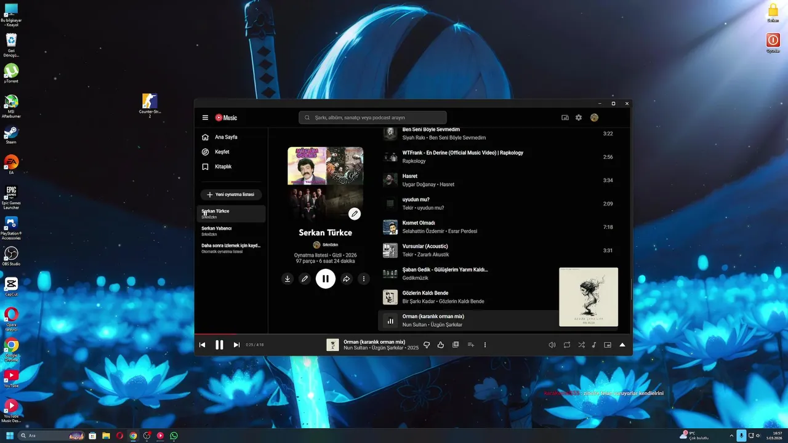Select Şaban Gedik - Gülüşlerim Yarım Kaldı track

pos(468,274)
